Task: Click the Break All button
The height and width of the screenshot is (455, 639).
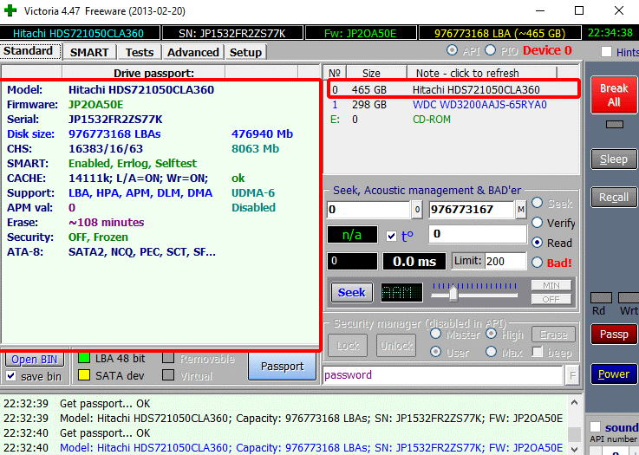Action: click(614, 95)
